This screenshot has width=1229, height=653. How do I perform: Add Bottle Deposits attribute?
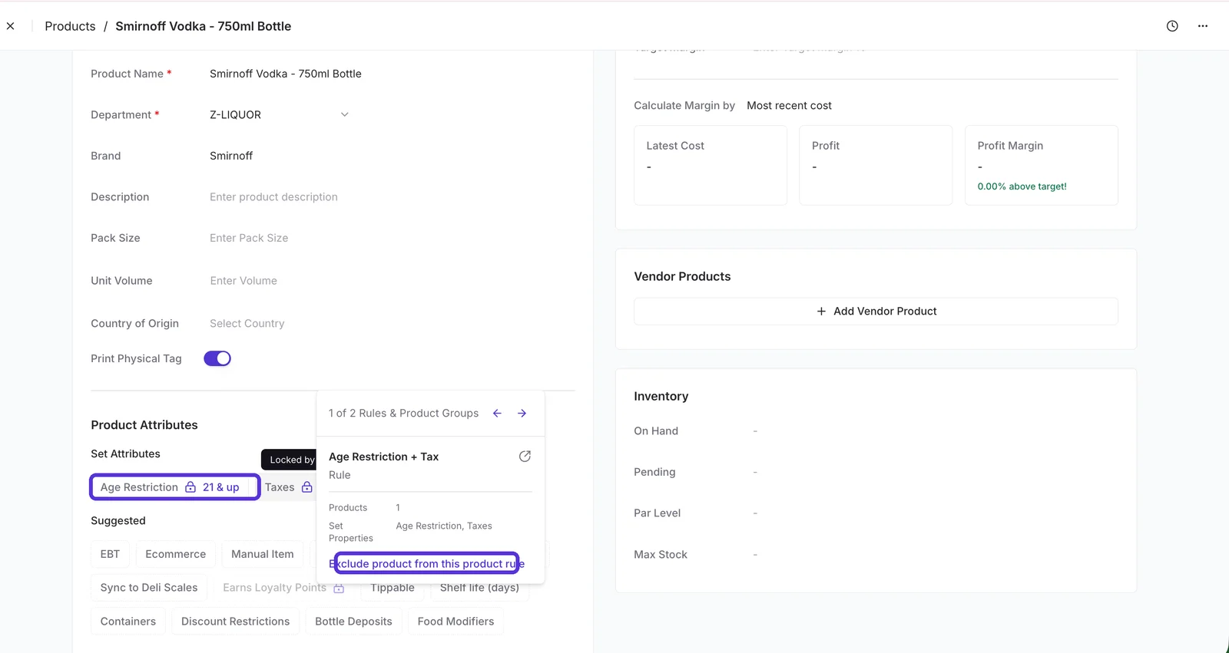(x=353, y=622)
